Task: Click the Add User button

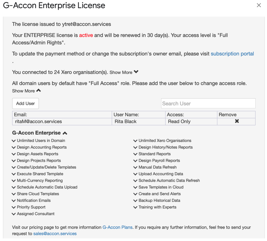Action: [26, 104]
